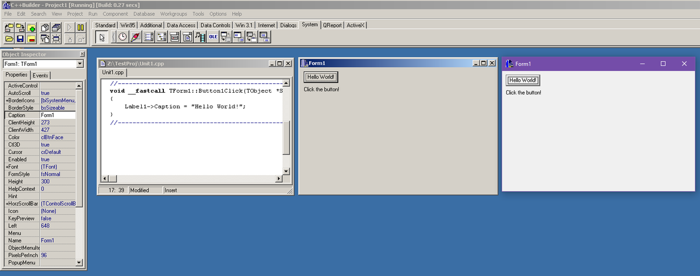Open the Select Form from list icon
The height and width of the screenshot is (276, 700).
(56, 27)
